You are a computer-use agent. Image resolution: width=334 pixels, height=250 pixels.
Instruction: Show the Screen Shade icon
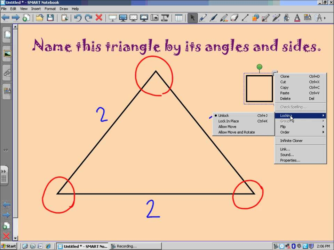(112, 18)
